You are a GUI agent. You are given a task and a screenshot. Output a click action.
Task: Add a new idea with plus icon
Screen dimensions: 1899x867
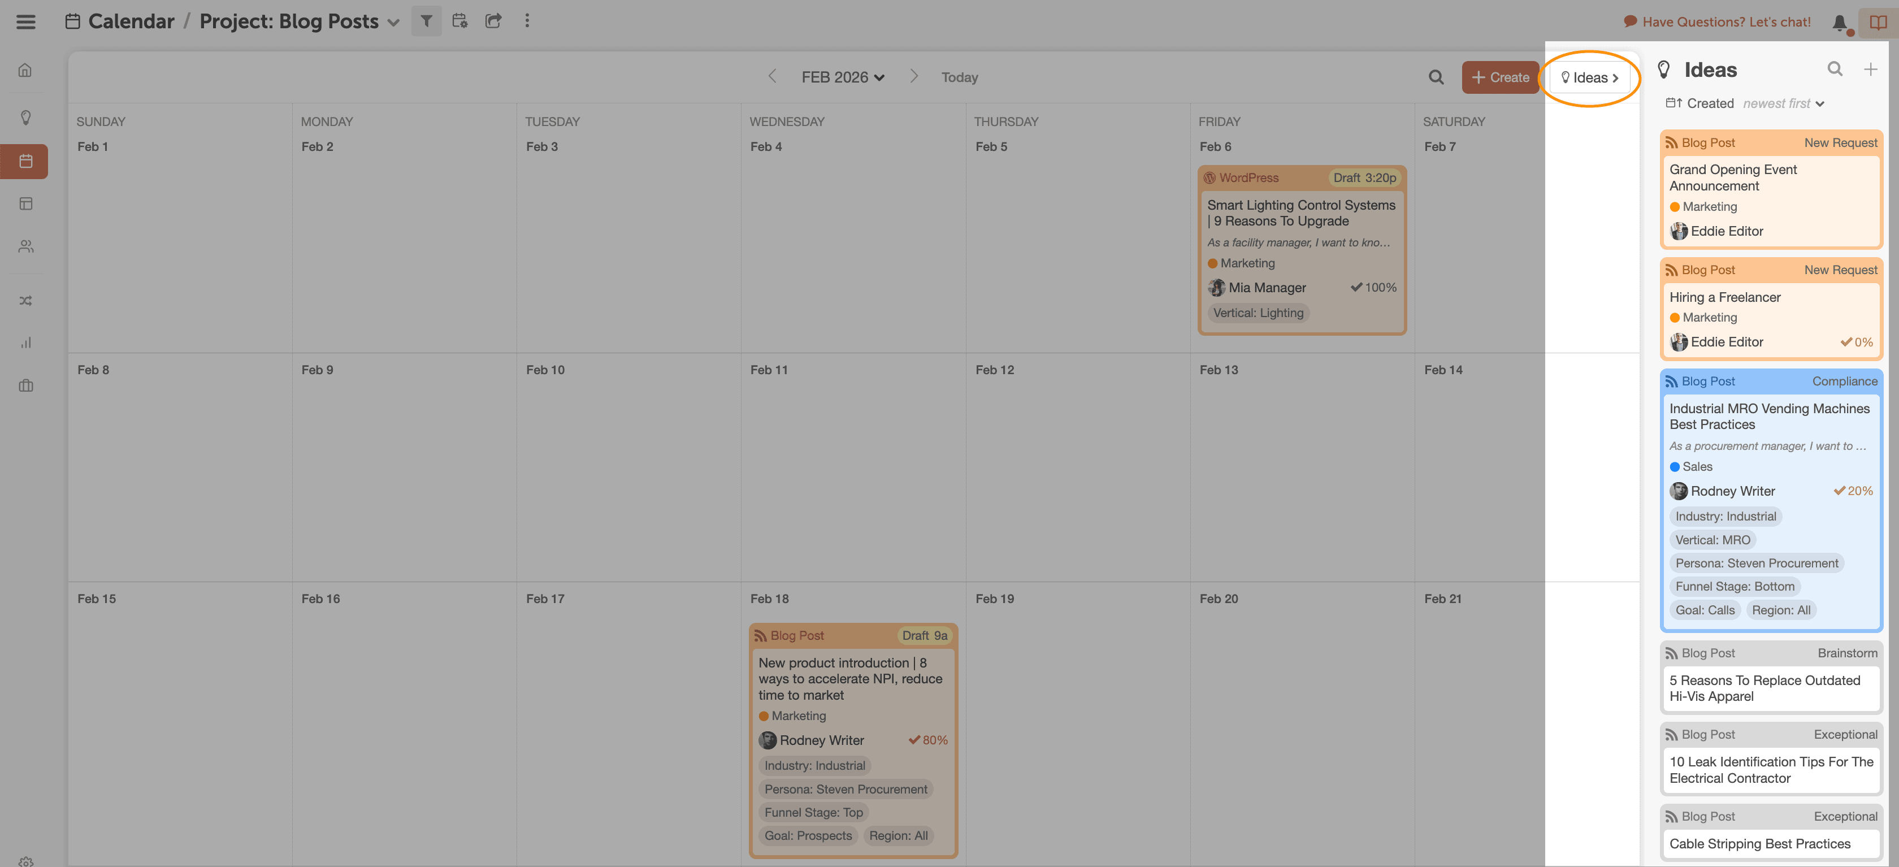pyautogui.click(x=1870, y=70)
